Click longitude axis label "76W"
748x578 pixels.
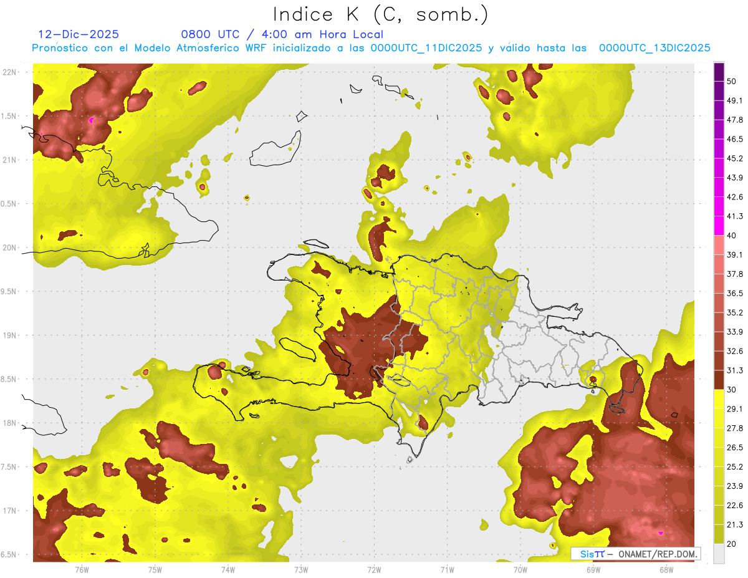(82, 569)
